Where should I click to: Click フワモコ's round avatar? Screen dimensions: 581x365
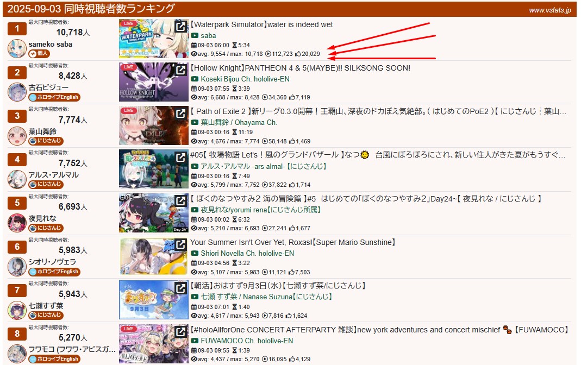point(17,354)
